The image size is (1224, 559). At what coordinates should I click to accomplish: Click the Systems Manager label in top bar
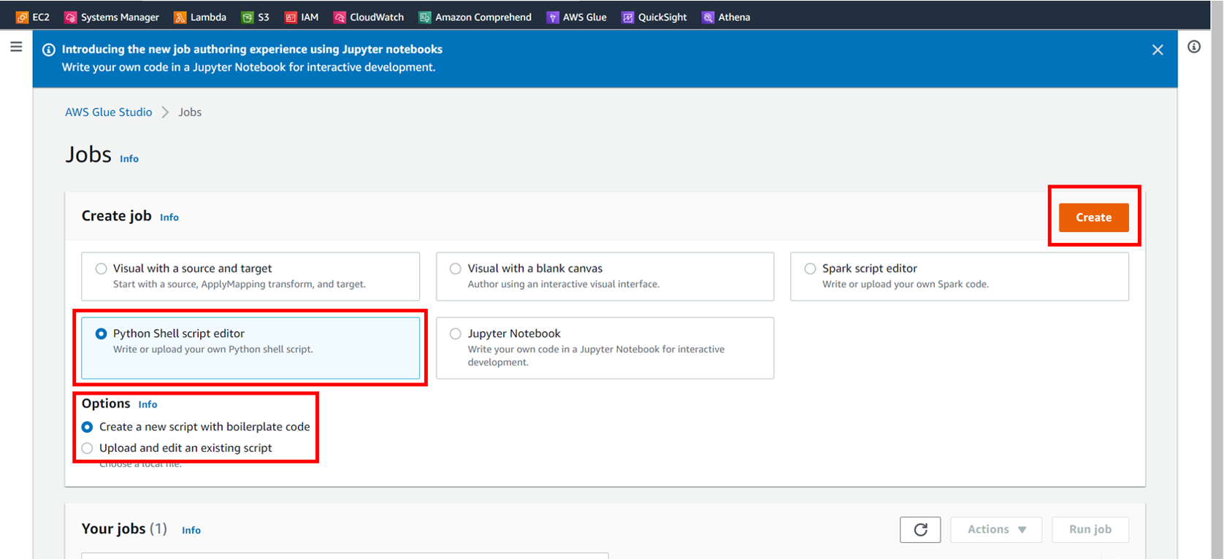point(120,17)
